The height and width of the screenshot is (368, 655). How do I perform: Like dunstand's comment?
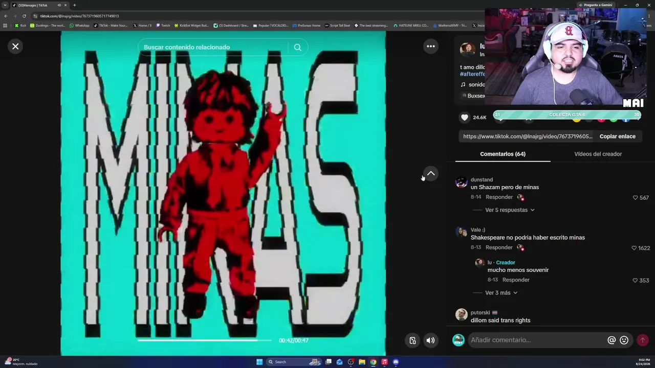[636, 198]
